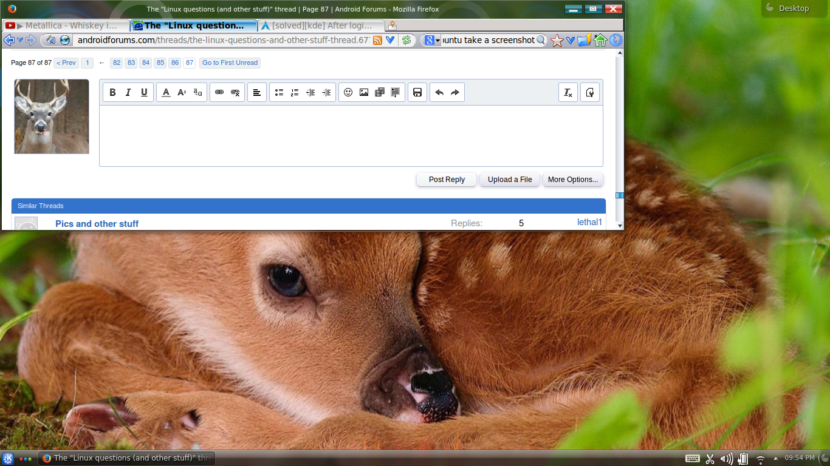
Task: Bookmark this page with the star icon
Action: [557, 40]
